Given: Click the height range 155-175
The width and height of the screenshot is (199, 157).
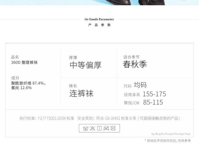Looking at the screenshot, I should [x=154, y=94].
